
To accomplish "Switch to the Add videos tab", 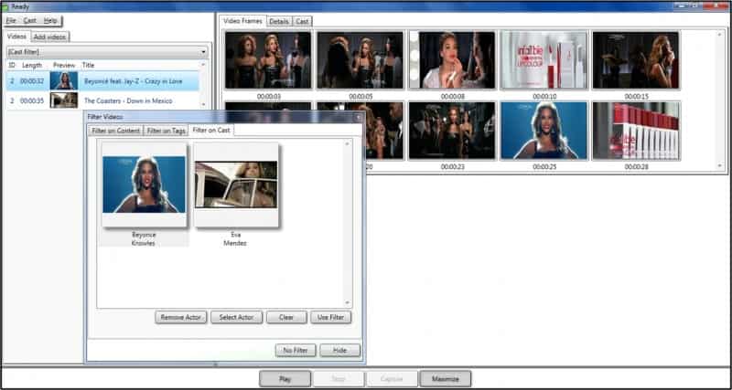I will [50, 37].
